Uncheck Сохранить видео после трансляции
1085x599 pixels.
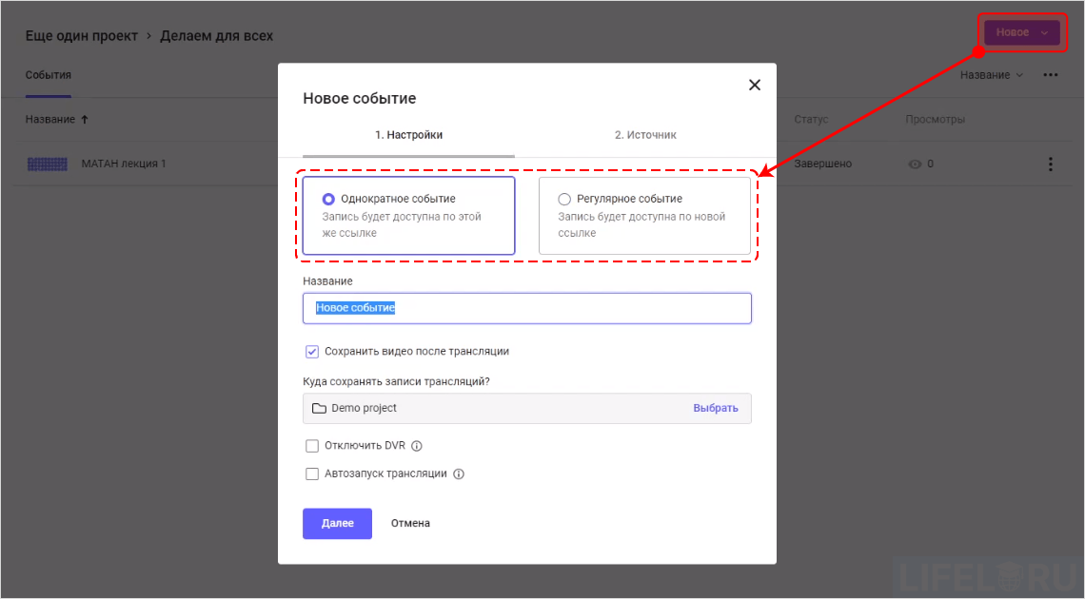[312, 352]
